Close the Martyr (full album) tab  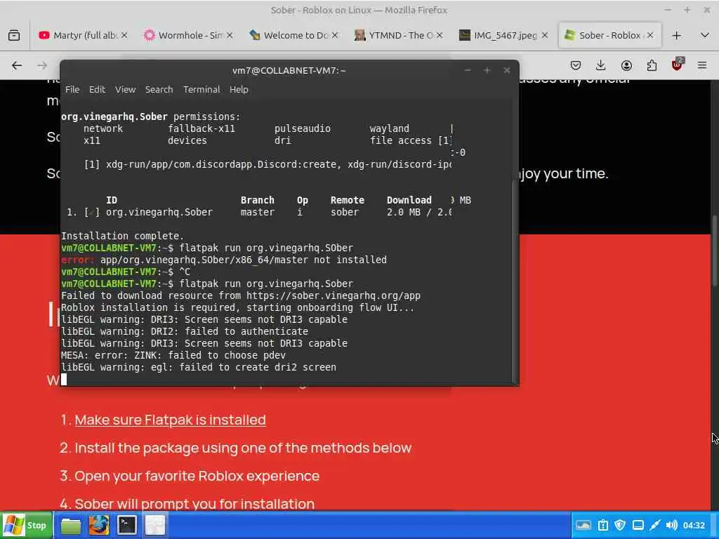click(x=124, y=35)
